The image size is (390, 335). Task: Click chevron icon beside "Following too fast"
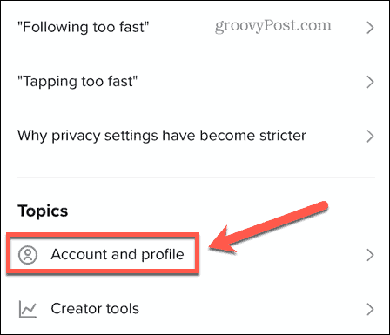pos(370,28)
